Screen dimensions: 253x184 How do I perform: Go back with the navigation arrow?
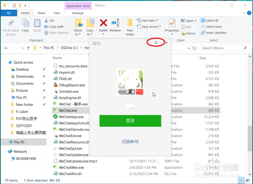6,48
